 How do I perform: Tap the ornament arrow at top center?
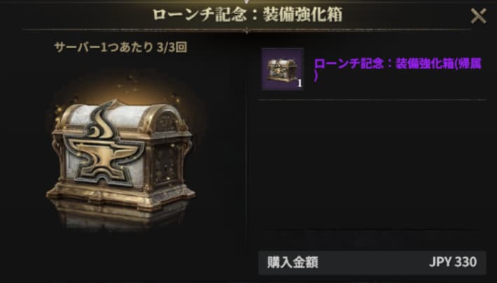click(x=247, y=1)
